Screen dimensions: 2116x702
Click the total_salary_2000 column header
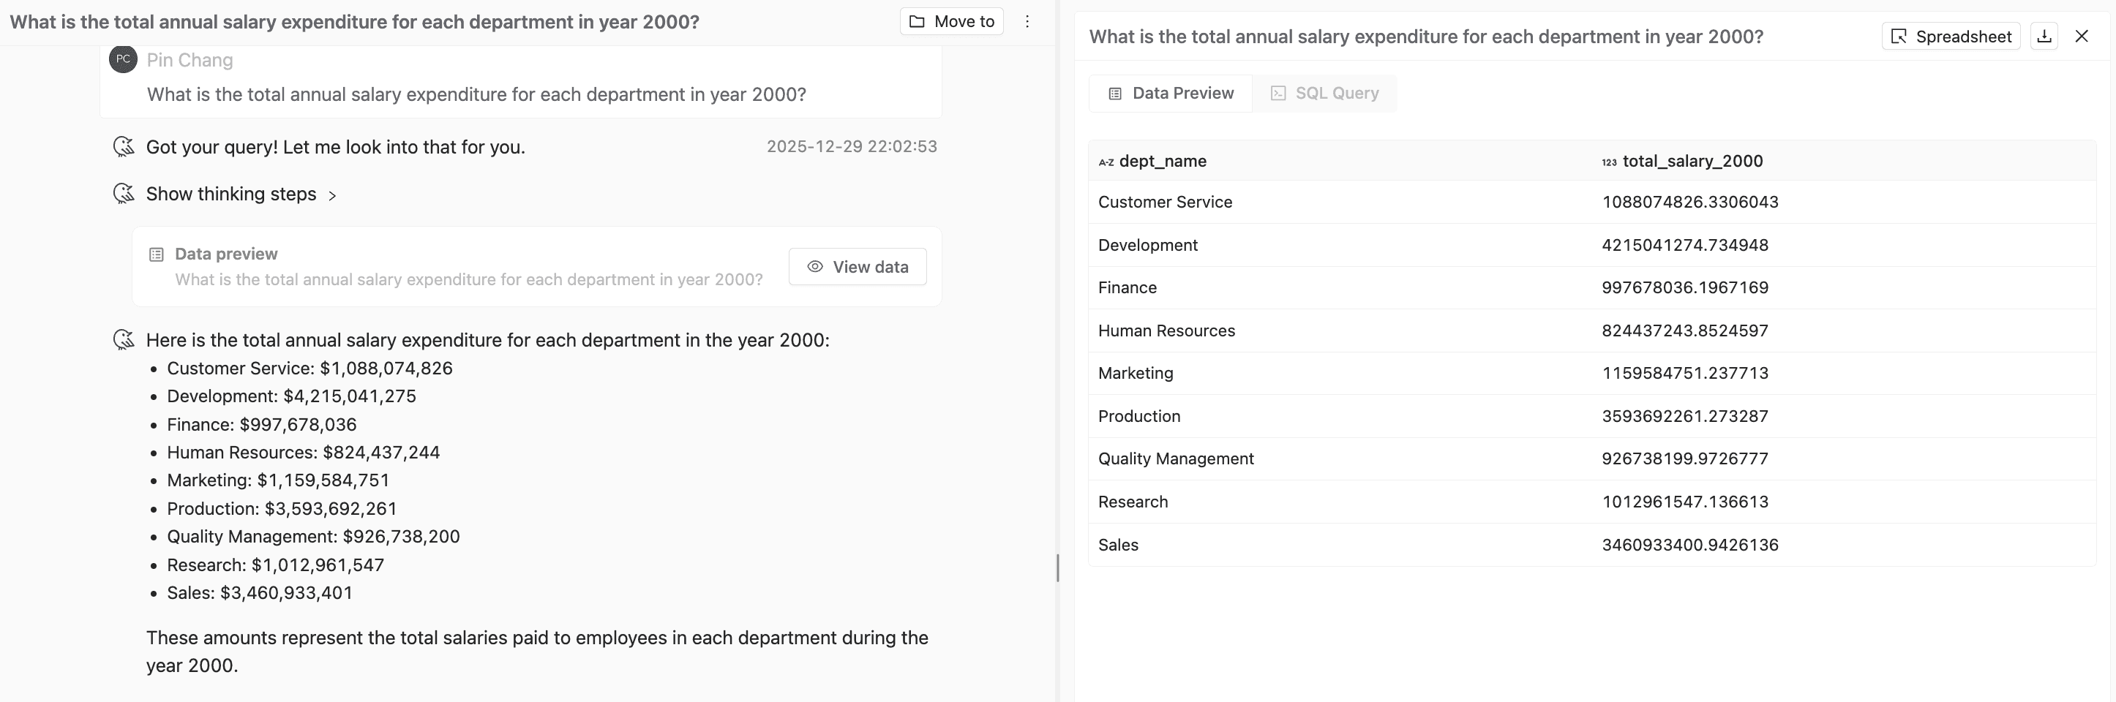click(x=1692, y=161)
